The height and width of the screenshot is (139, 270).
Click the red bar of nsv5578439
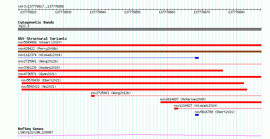[133, 83]
